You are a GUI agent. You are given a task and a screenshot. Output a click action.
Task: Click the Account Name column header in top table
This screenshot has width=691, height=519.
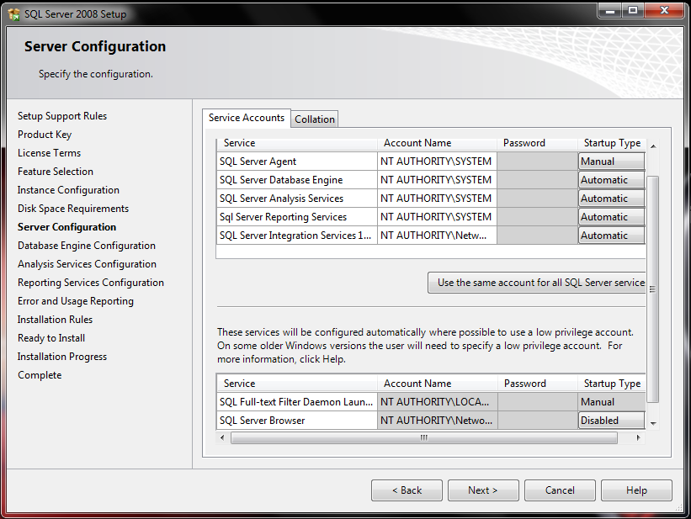[437, 143]
